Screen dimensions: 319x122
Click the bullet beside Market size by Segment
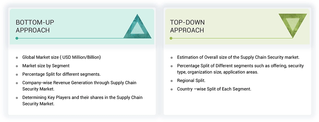(17, 66)
